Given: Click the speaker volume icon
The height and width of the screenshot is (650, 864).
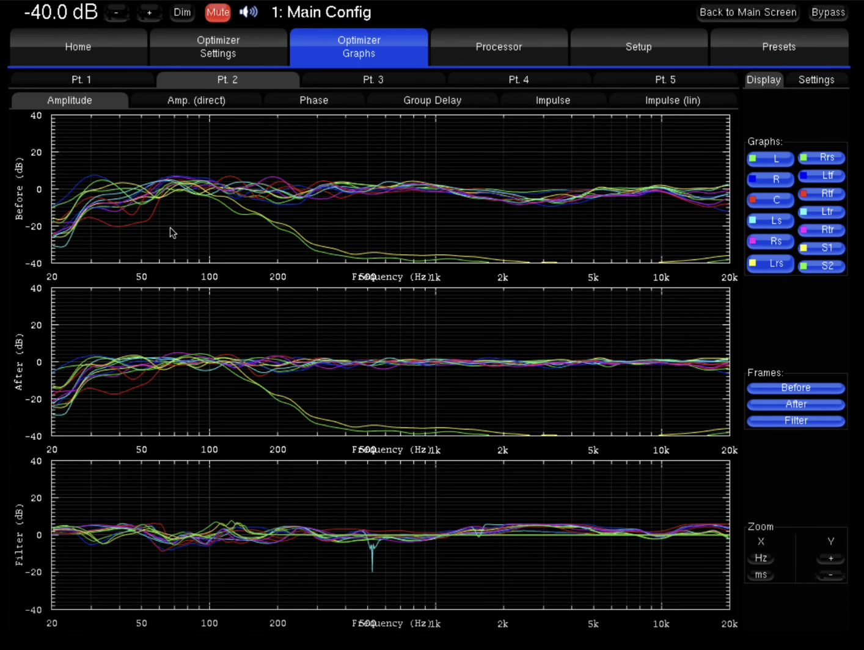Looking at the screenshot, I should tap(248, 12).
